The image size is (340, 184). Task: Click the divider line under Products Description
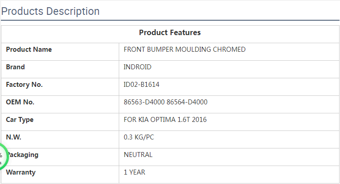click(170, 20)
